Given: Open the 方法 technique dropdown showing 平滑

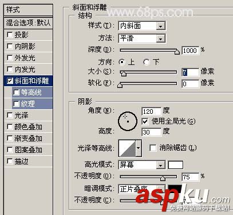Looking at the screenshot, I should pyautogui.click(x=142, y=39).
